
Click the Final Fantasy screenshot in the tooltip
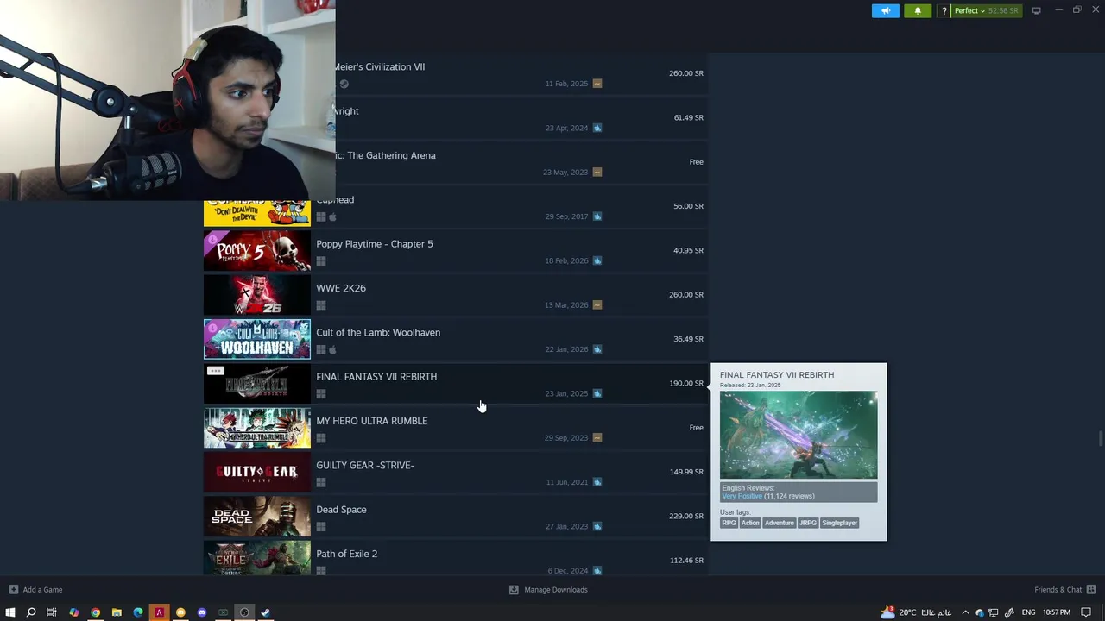coord(799,435)
